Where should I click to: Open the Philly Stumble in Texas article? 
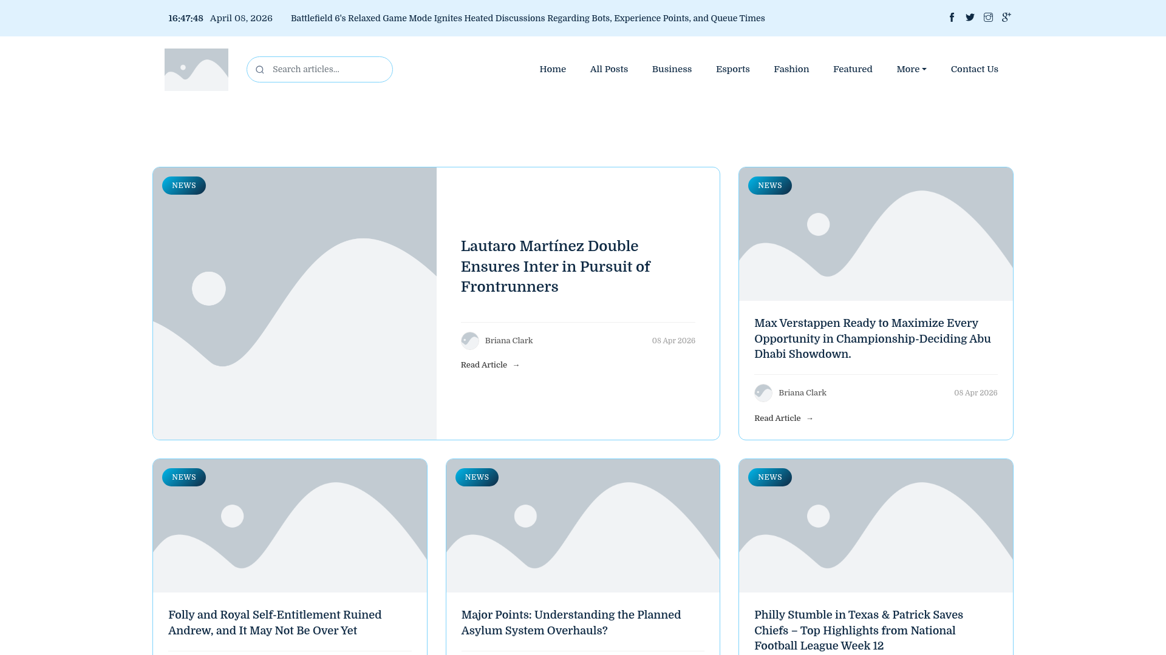858,631
